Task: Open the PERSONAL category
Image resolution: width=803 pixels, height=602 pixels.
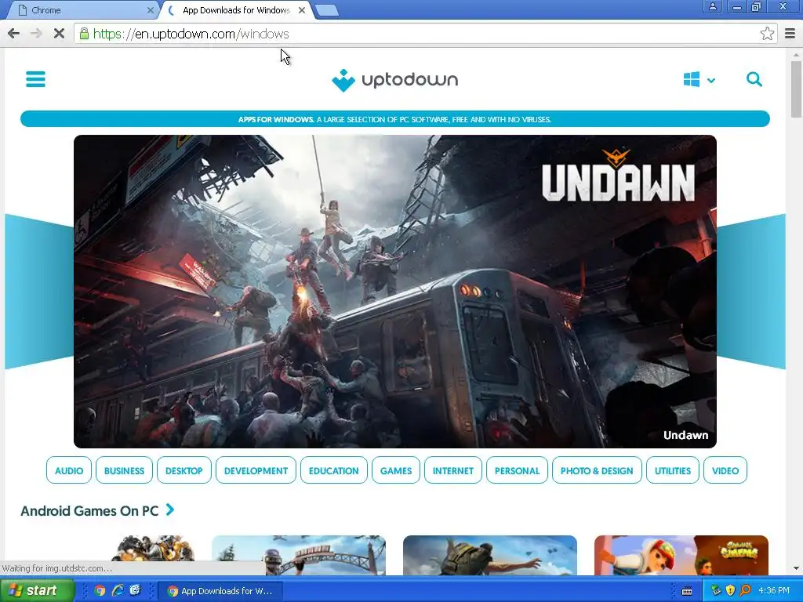Action: (x=517, y=470)
